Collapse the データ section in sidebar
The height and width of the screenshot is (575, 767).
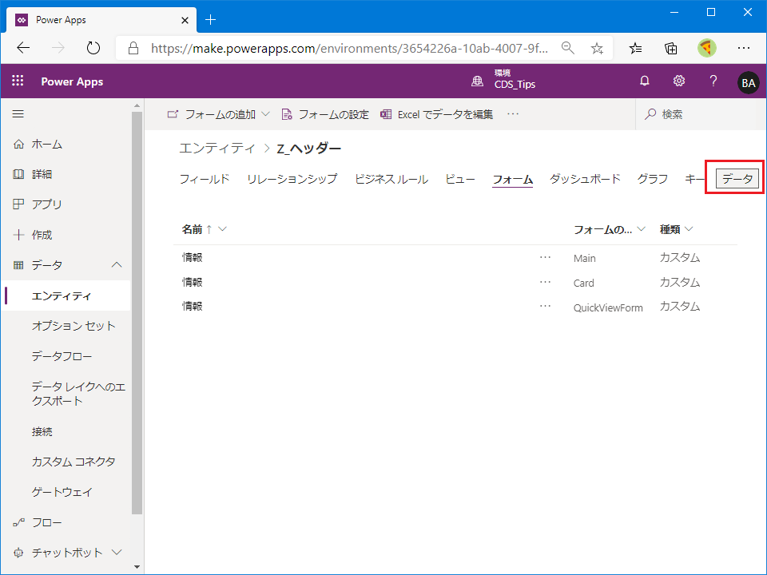(117, 264)
